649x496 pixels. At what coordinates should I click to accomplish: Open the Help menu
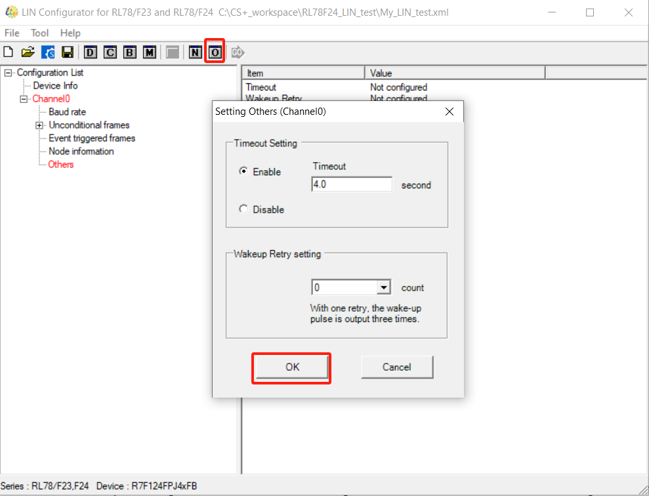[x=70, y=33]
